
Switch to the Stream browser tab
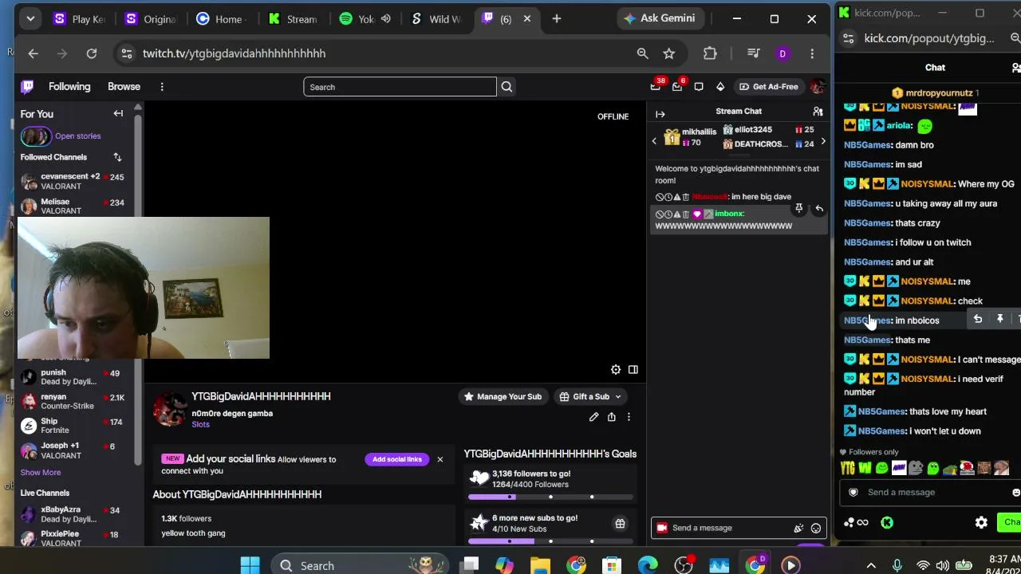coord(294,18)
